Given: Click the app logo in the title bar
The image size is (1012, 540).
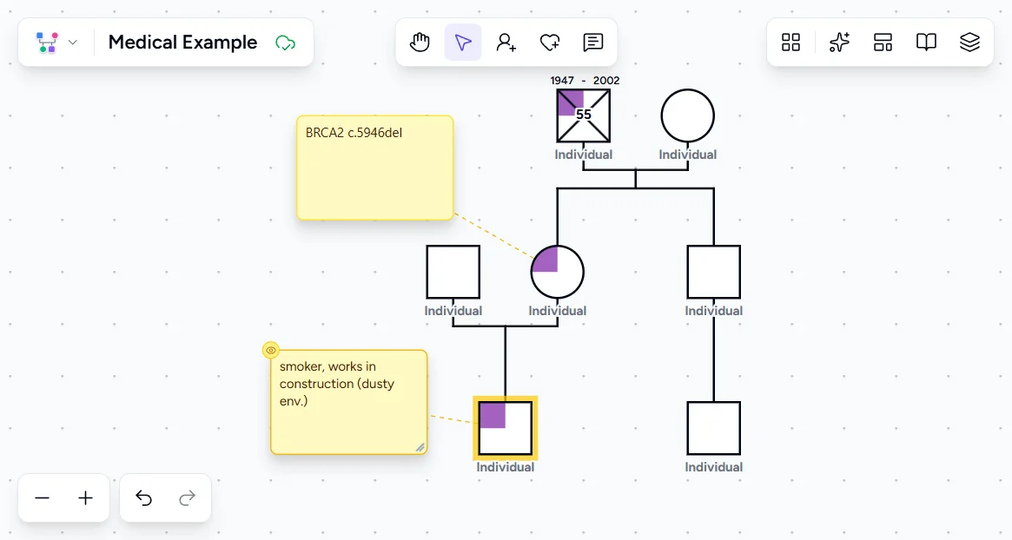Looking at the screenshot, I should pyautogui.click(x=47, y=43).
